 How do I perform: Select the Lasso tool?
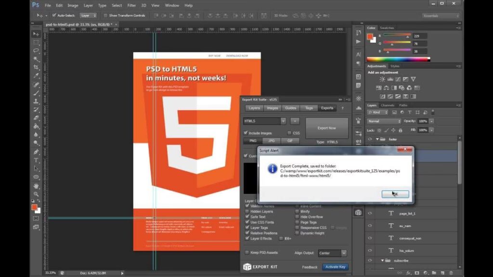pyautogui.click(x=36, y=50)
